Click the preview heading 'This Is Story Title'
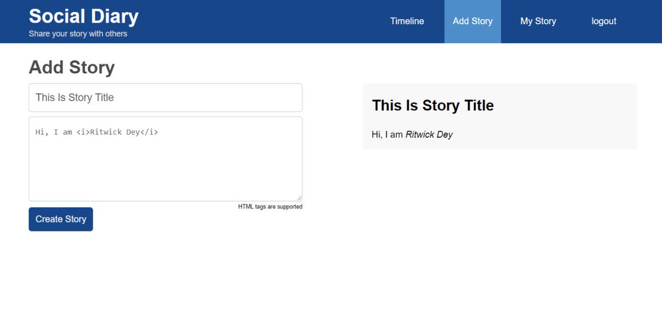The image size is (662, 334). tap(433, 105)
